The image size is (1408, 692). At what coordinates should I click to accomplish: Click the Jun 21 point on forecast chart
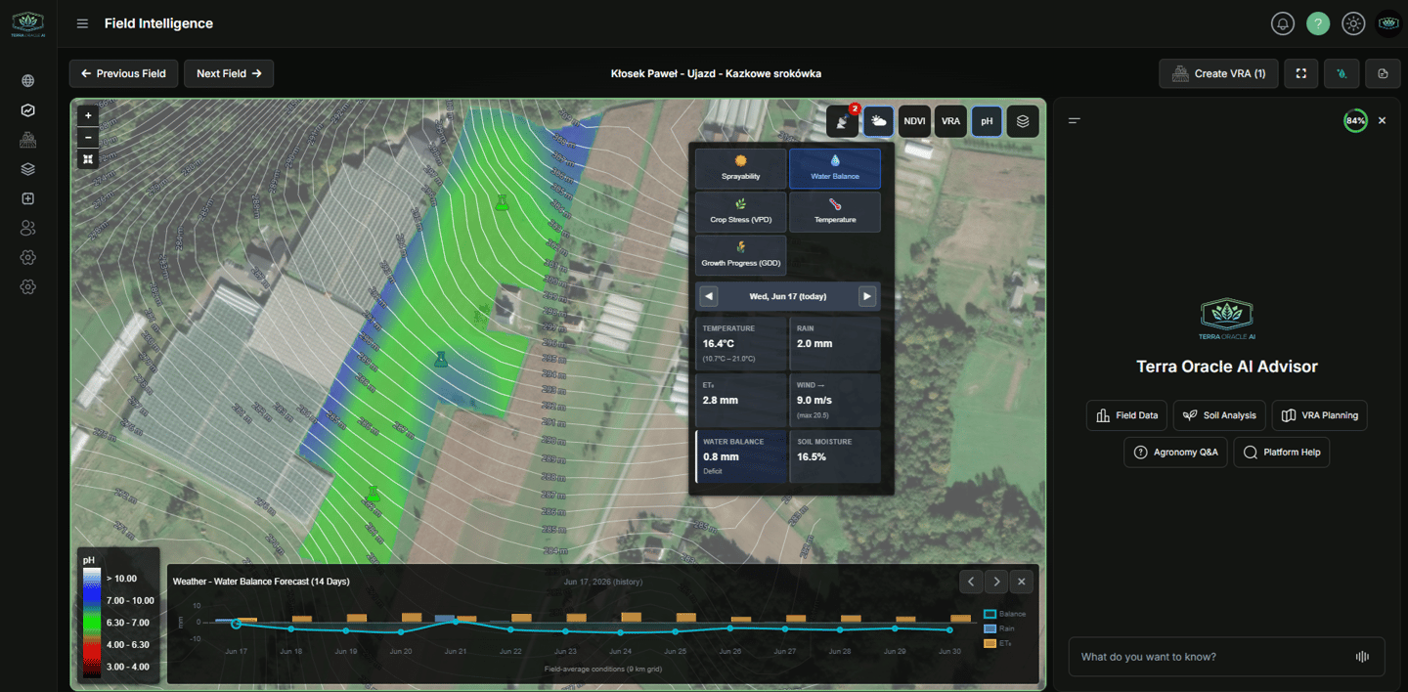point(456,623)
